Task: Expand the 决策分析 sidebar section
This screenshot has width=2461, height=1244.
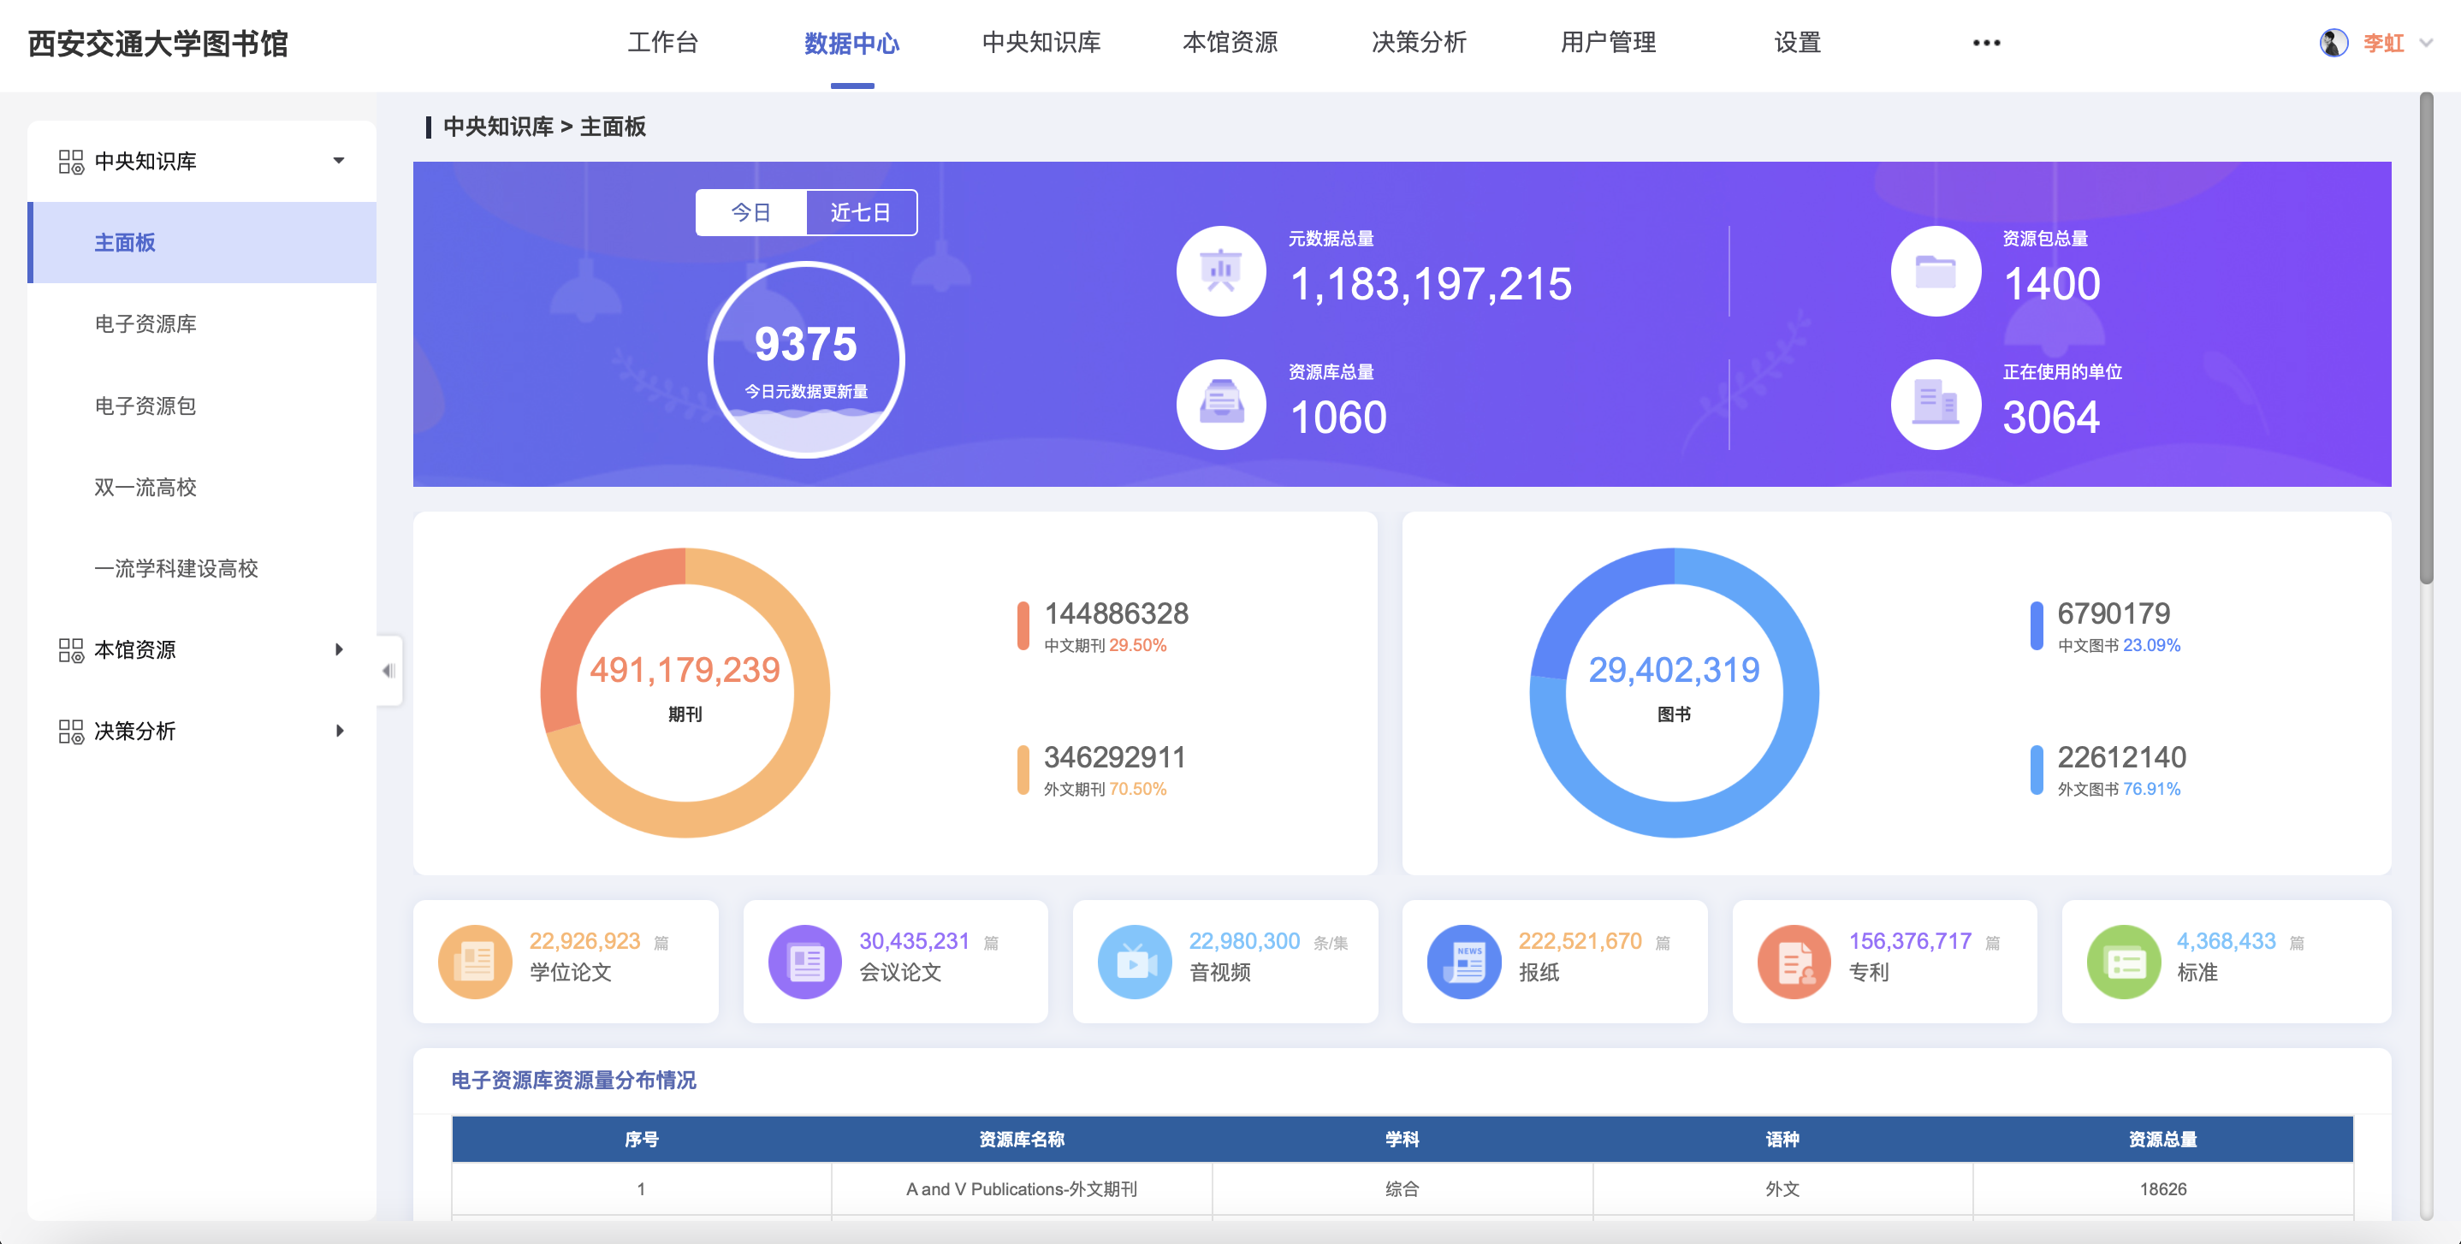Action: pos(338,731)
